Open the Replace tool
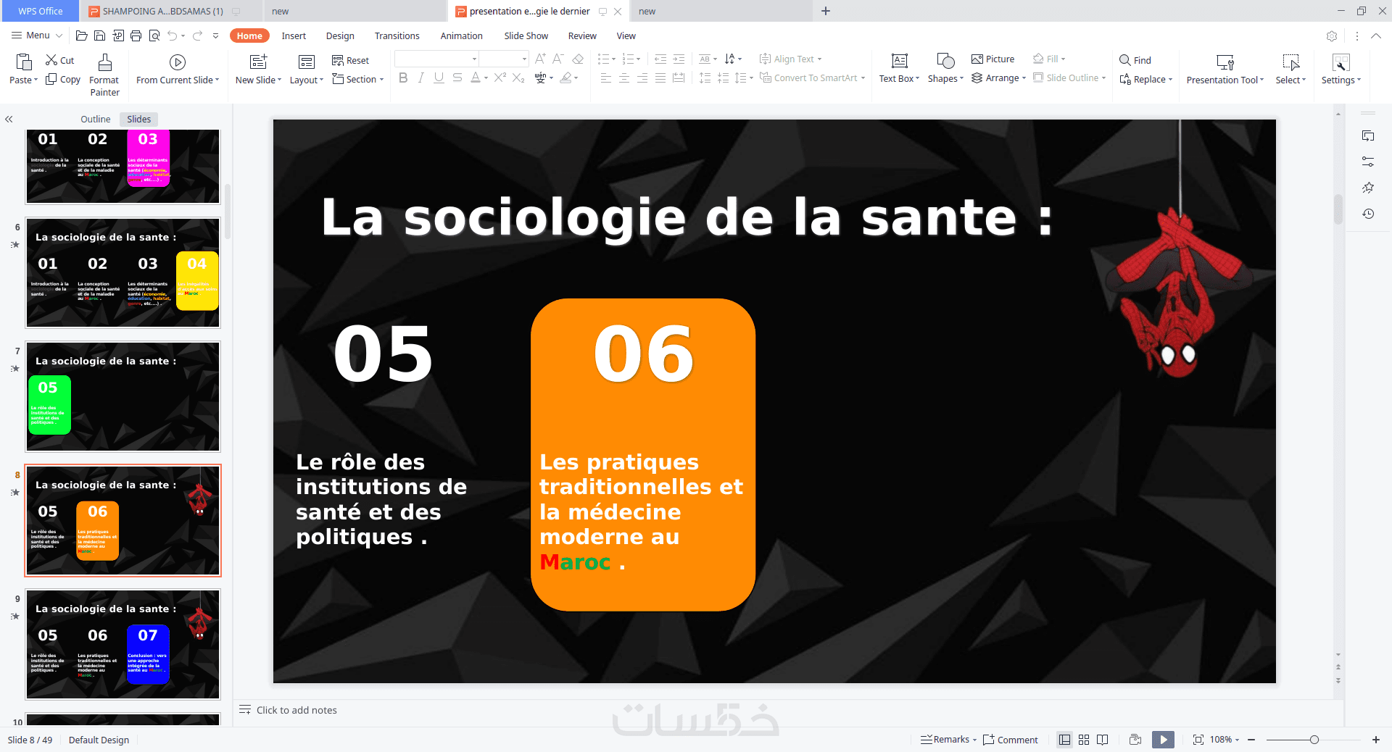 [1145, 79]
